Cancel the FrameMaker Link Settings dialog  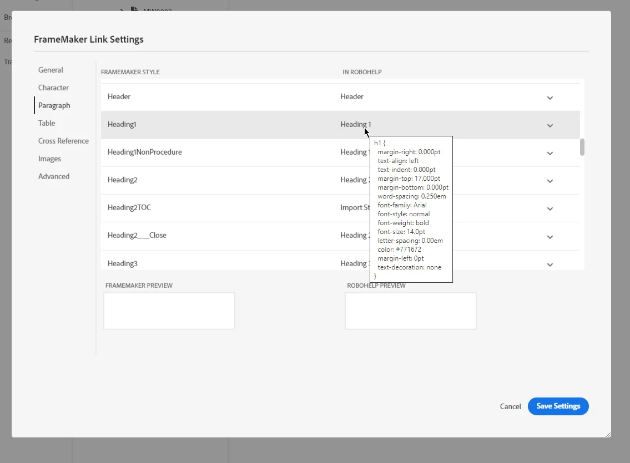(510, 406)
